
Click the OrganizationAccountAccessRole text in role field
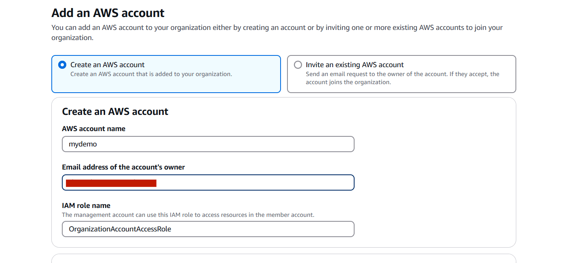click(x=120, y=229)
